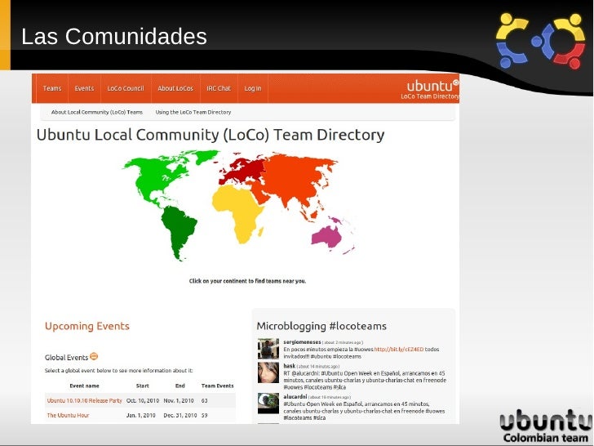Click the Nov. 1, 2010 end date cell
594x446 pixels.
coord(179,400)
